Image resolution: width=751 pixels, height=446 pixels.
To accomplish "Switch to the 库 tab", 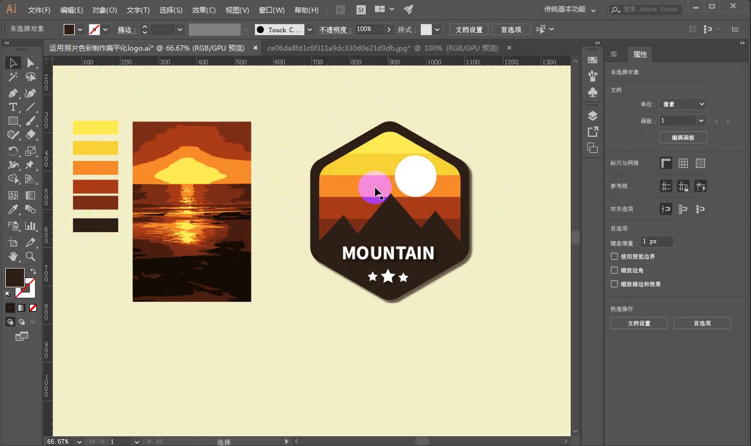I will [x=614, y=55].
